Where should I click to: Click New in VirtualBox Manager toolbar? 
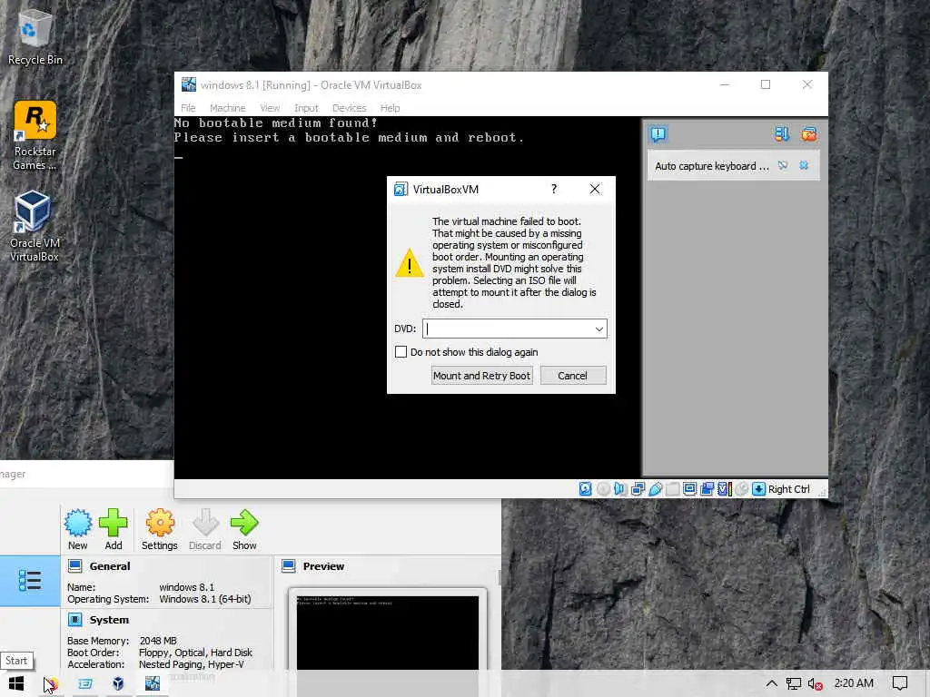[78, 529]
